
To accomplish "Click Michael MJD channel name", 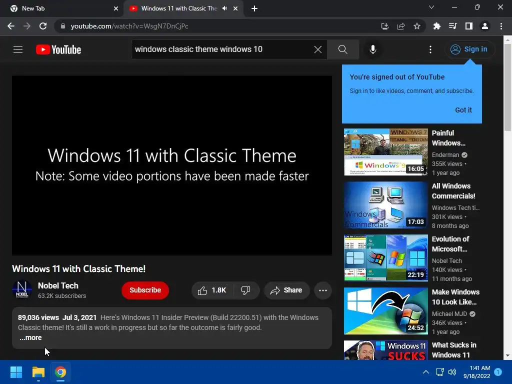I will click(x=449, y=314).
